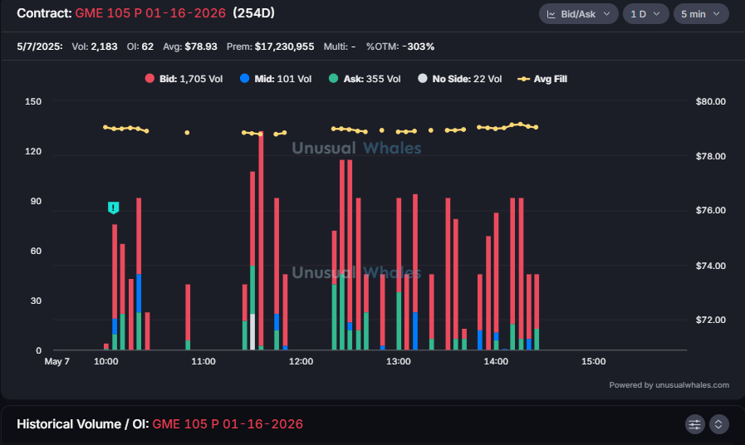This screenshot has height=445, width=745.
Task: Click Powered by unusualwhales.com link
Action: (x=669, y=385)
